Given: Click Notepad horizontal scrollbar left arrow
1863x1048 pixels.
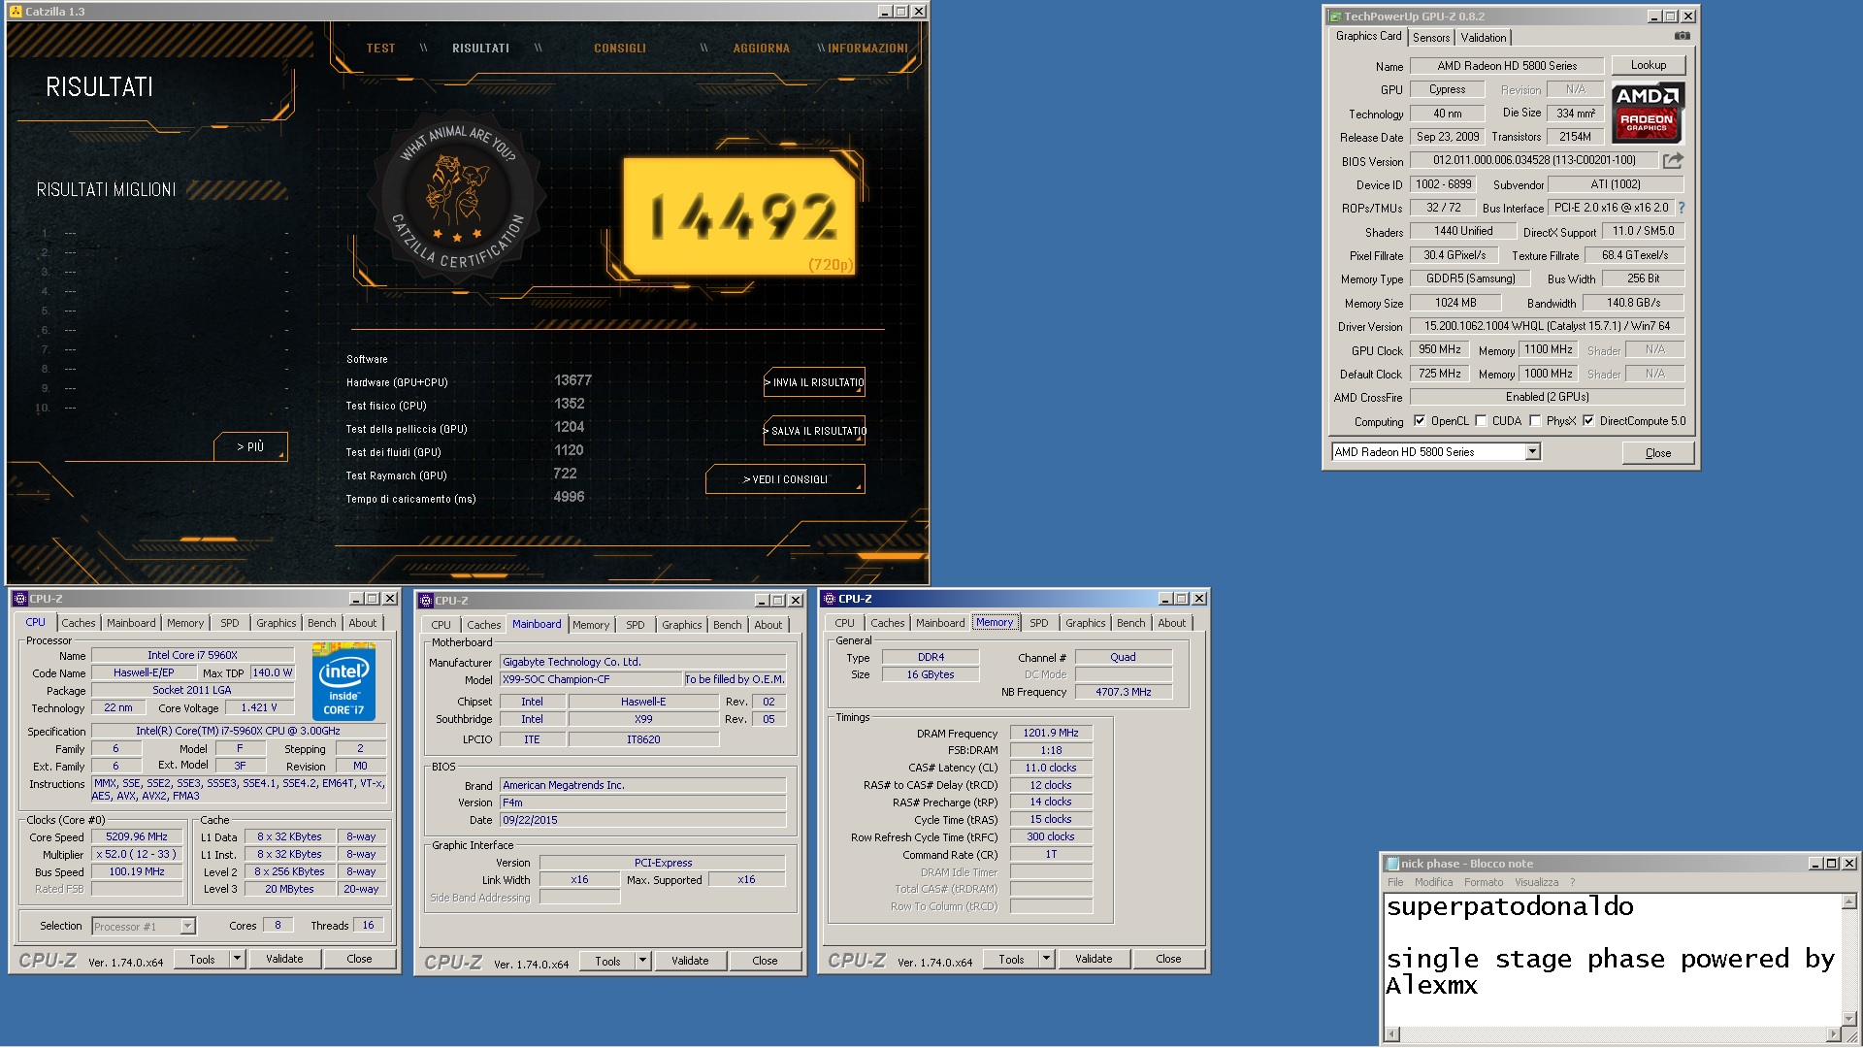Looking at the screenshot, I should tap(1392, 1034).
